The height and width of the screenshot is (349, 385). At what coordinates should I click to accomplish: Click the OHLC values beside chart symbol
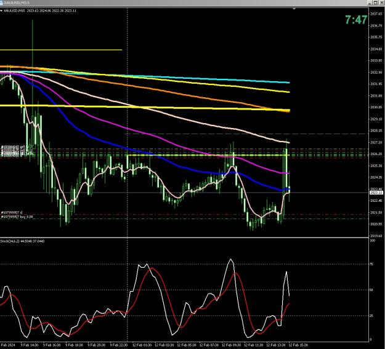(x=51, y=11)
